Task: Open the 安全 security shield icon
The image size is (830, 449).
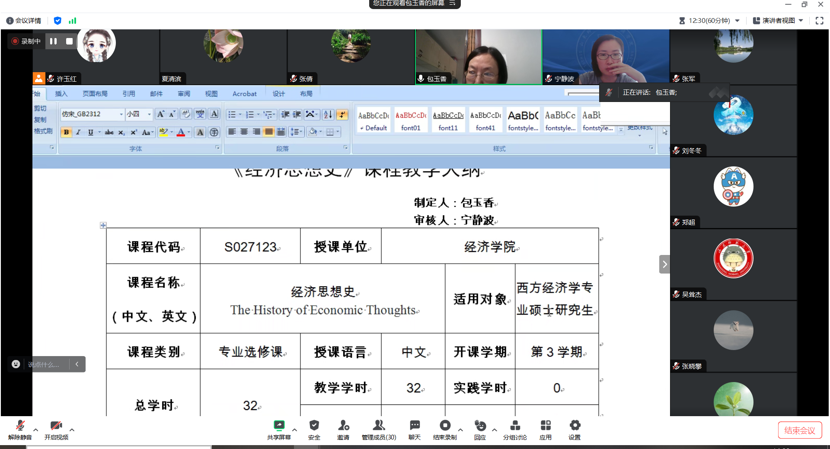Action: point(314,426)
